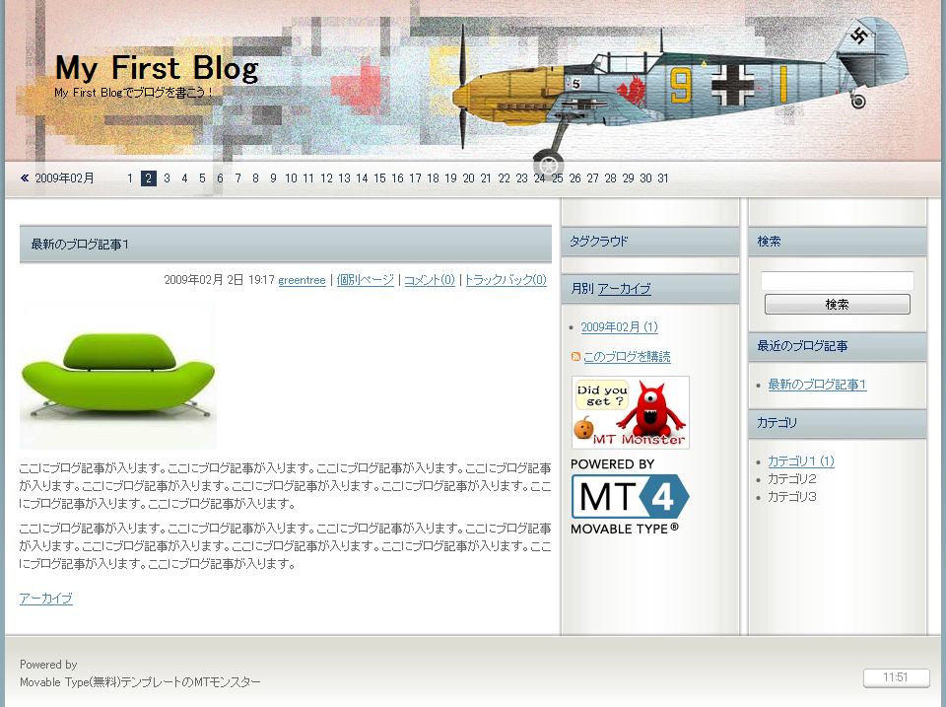Open the コメント(0) link
Screen dimensions: 946x707
[430, 280]
